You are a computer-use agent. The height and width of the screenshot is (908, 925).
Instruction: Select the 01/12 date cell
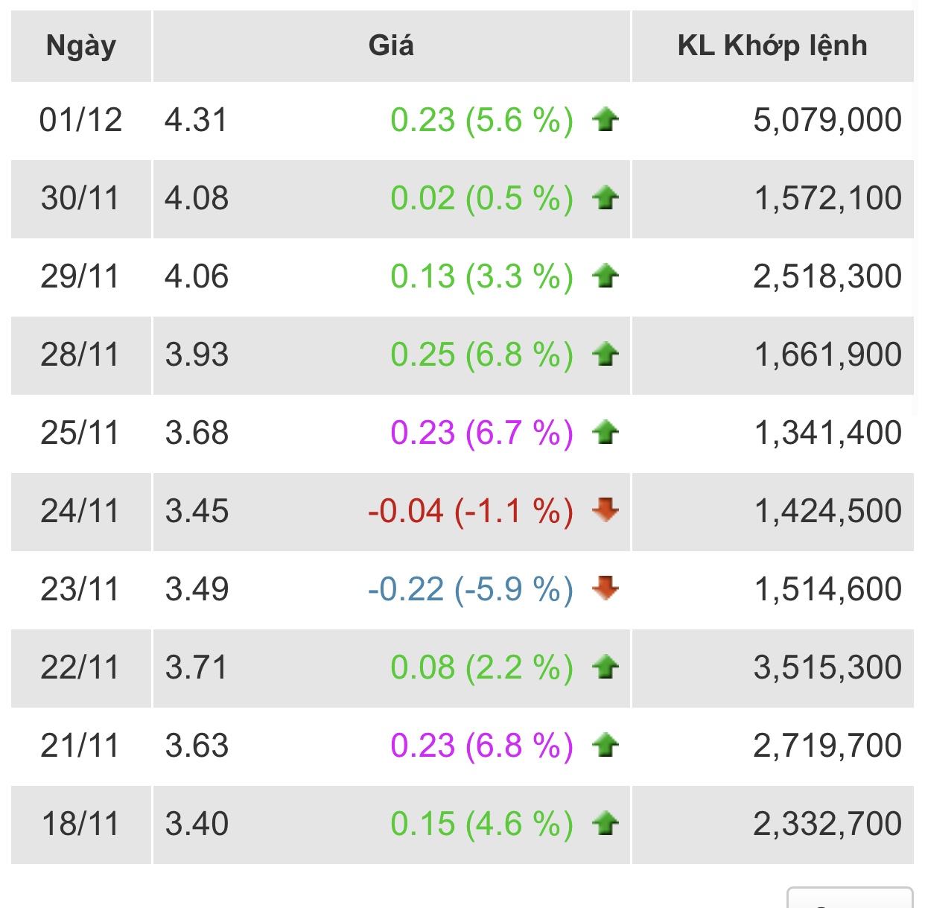click(81, 120)
